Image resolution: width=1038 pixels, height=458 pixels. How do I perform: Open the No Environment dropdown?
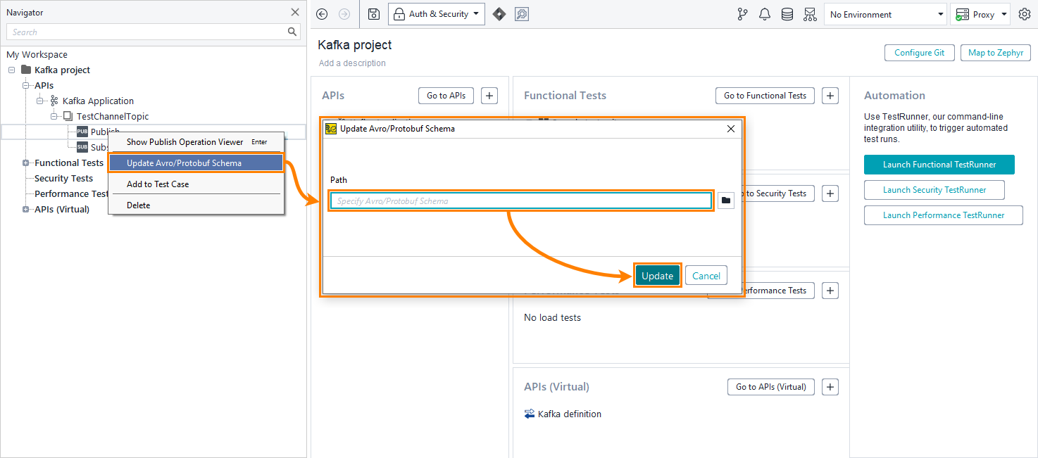coord(885,13)
